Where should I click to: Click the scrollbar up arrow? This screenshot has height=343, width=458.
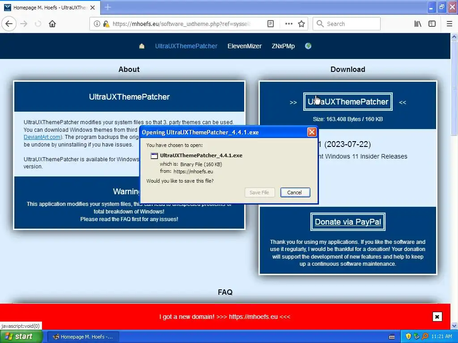tap(454, 37)
